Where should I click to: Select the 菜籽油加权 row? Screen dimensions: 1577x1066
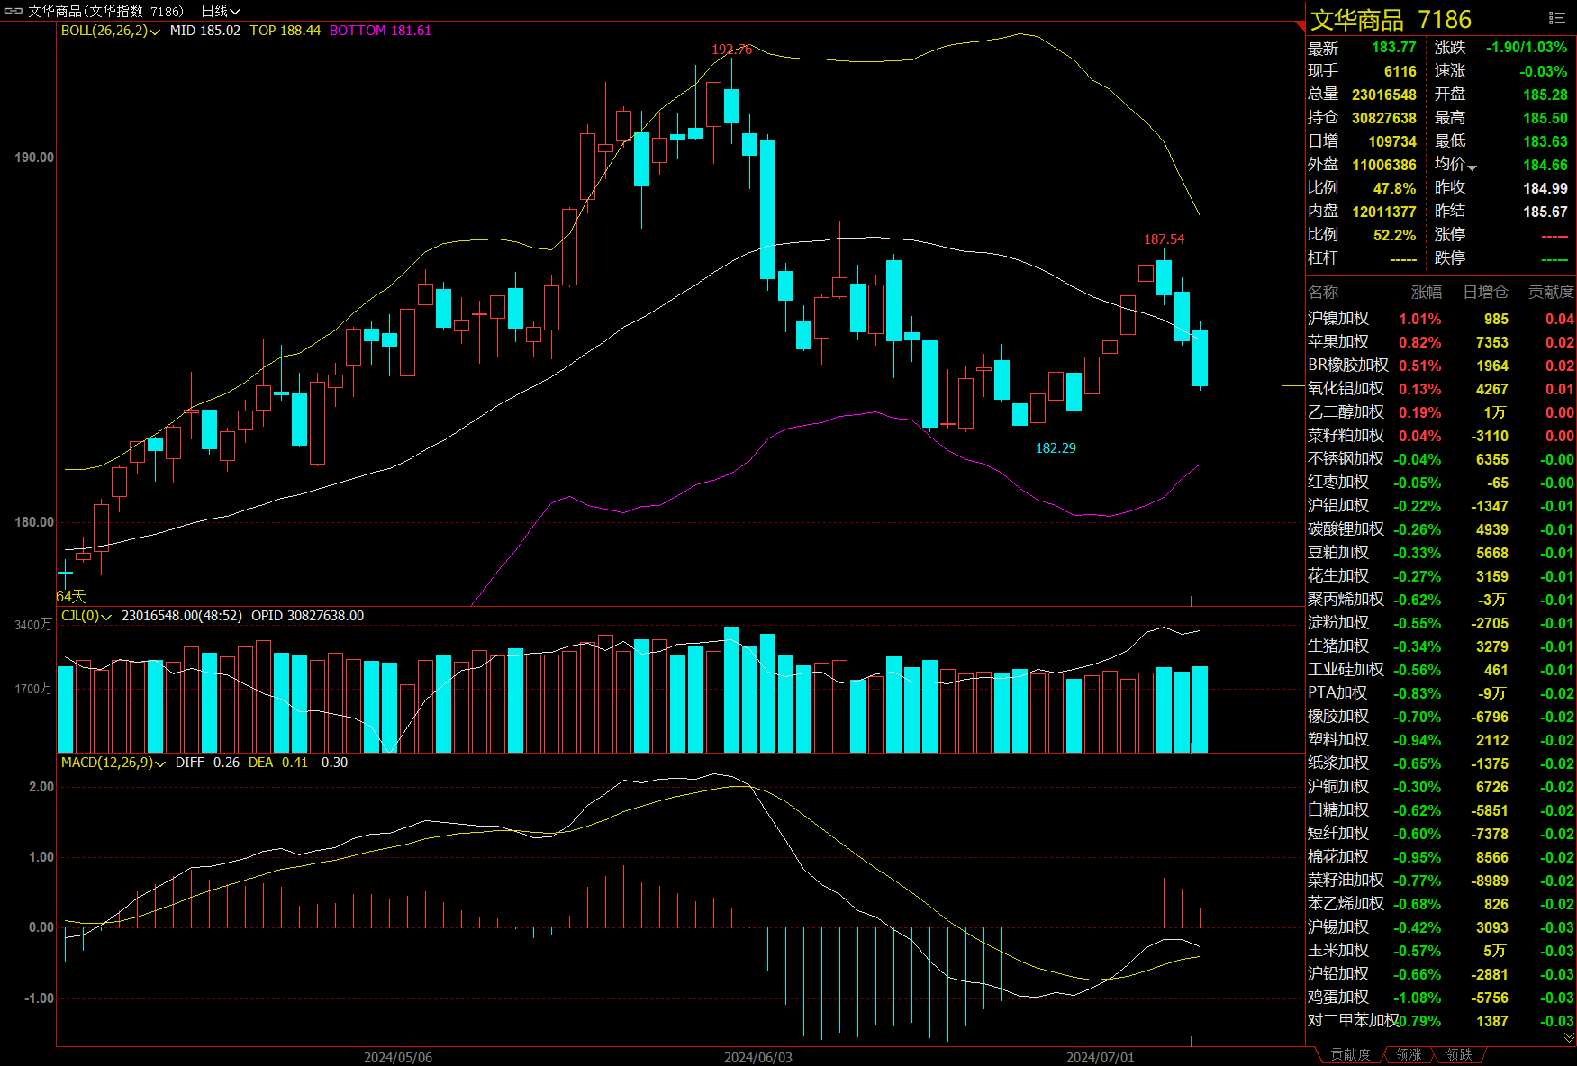pos(1441,881)
